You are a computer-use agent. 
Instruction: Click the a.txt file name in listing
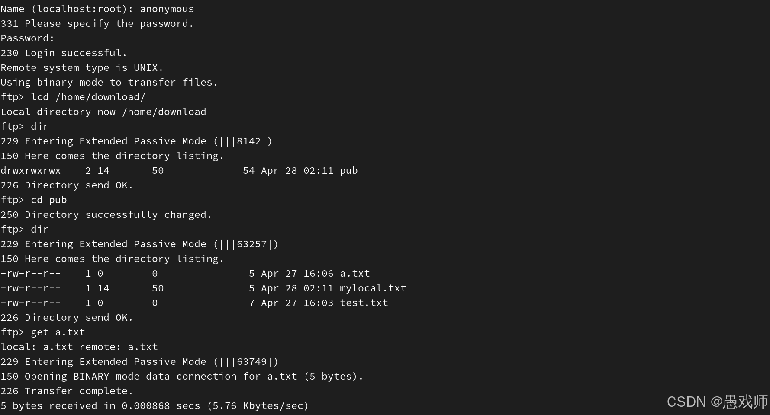coord(354,273)
